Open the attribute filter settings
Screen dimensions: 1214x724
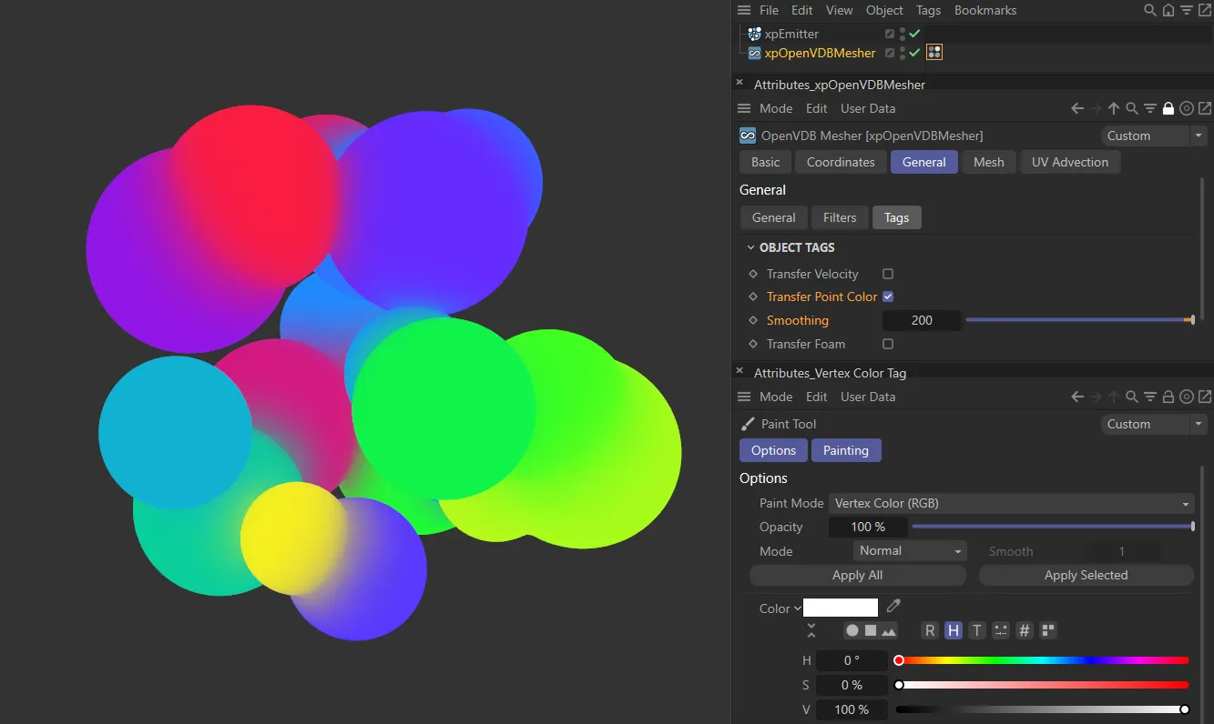(1149, 108)
